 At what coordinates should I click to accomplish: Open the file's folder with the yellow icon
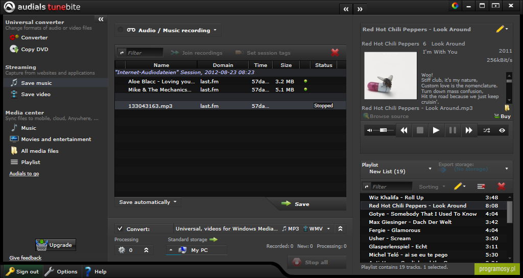(507, 108)
